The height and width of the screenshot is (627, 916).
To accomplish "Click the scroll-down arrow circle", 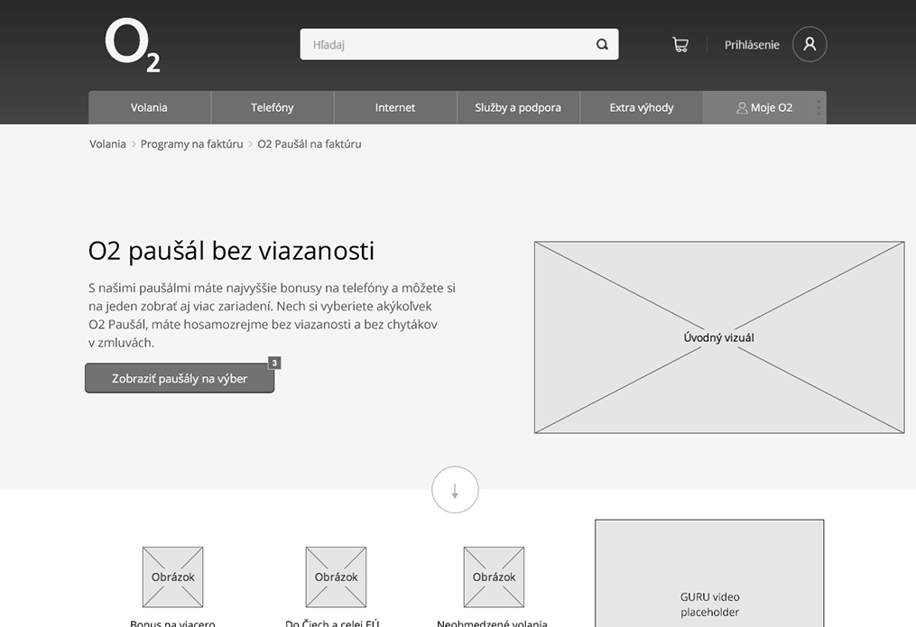I will coord(455,490).
